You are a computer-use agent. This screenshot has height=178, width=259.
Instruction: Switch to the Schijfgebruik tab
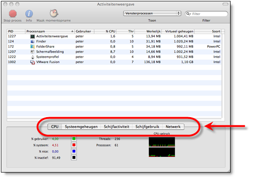pyautogui.click(x=147, y=127)
